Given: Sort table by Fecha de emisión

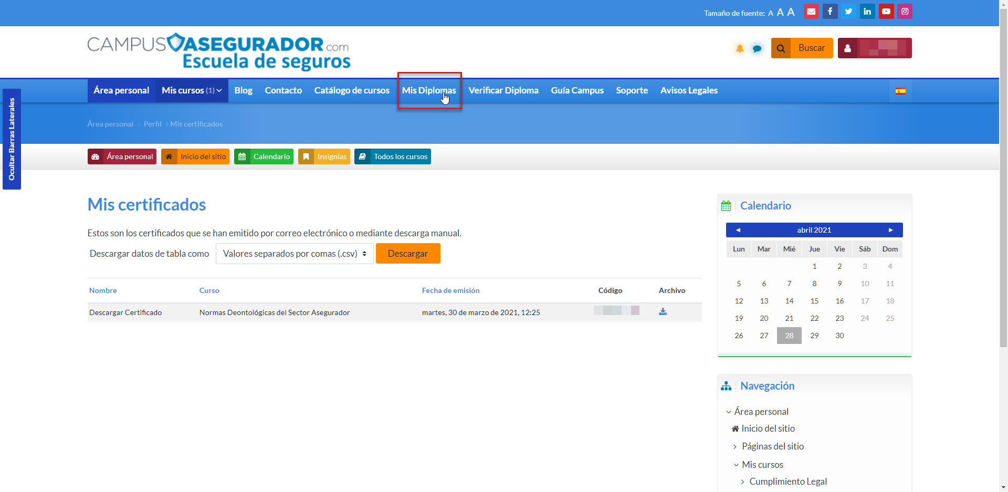Looking at the screenshot, I should tap(450, 290).
